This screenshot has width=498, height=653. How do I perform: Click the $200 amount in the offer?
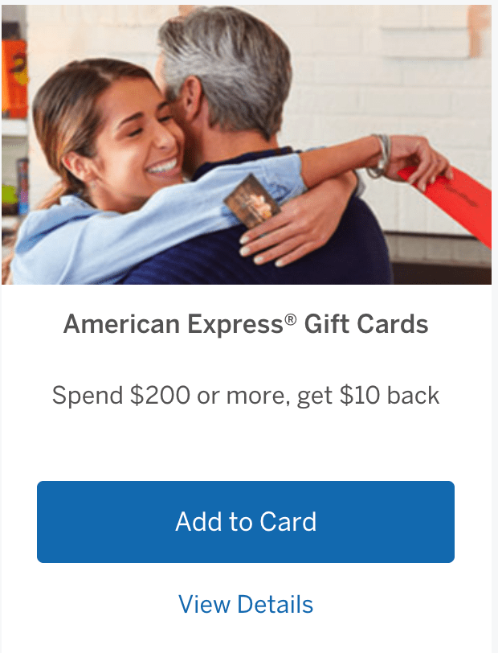tap(160, 395)
